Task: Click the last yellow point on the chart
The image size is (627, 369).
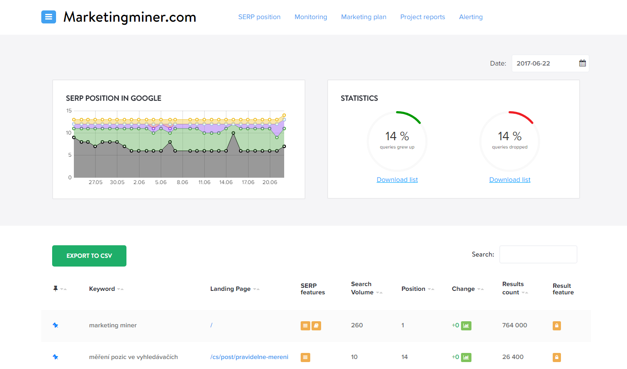Action: [x=284, y=115]
